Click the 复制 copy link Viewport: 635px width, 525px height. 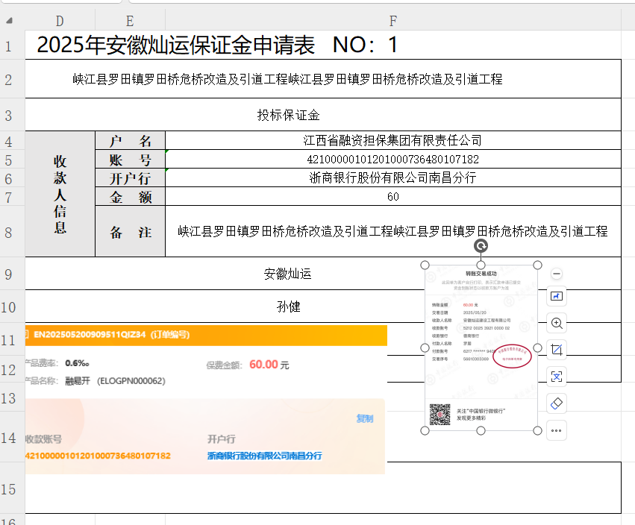(364, 418)
